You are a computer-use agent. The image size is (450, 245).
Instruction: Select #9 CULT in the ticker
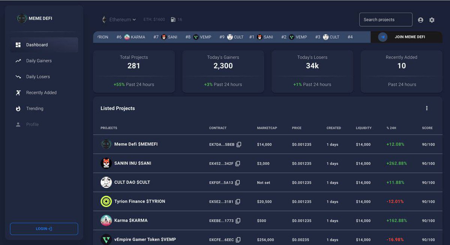(231, 37)
